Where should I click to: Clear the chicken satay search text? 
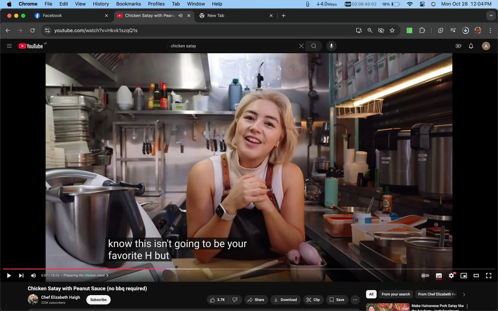(301, 46)
